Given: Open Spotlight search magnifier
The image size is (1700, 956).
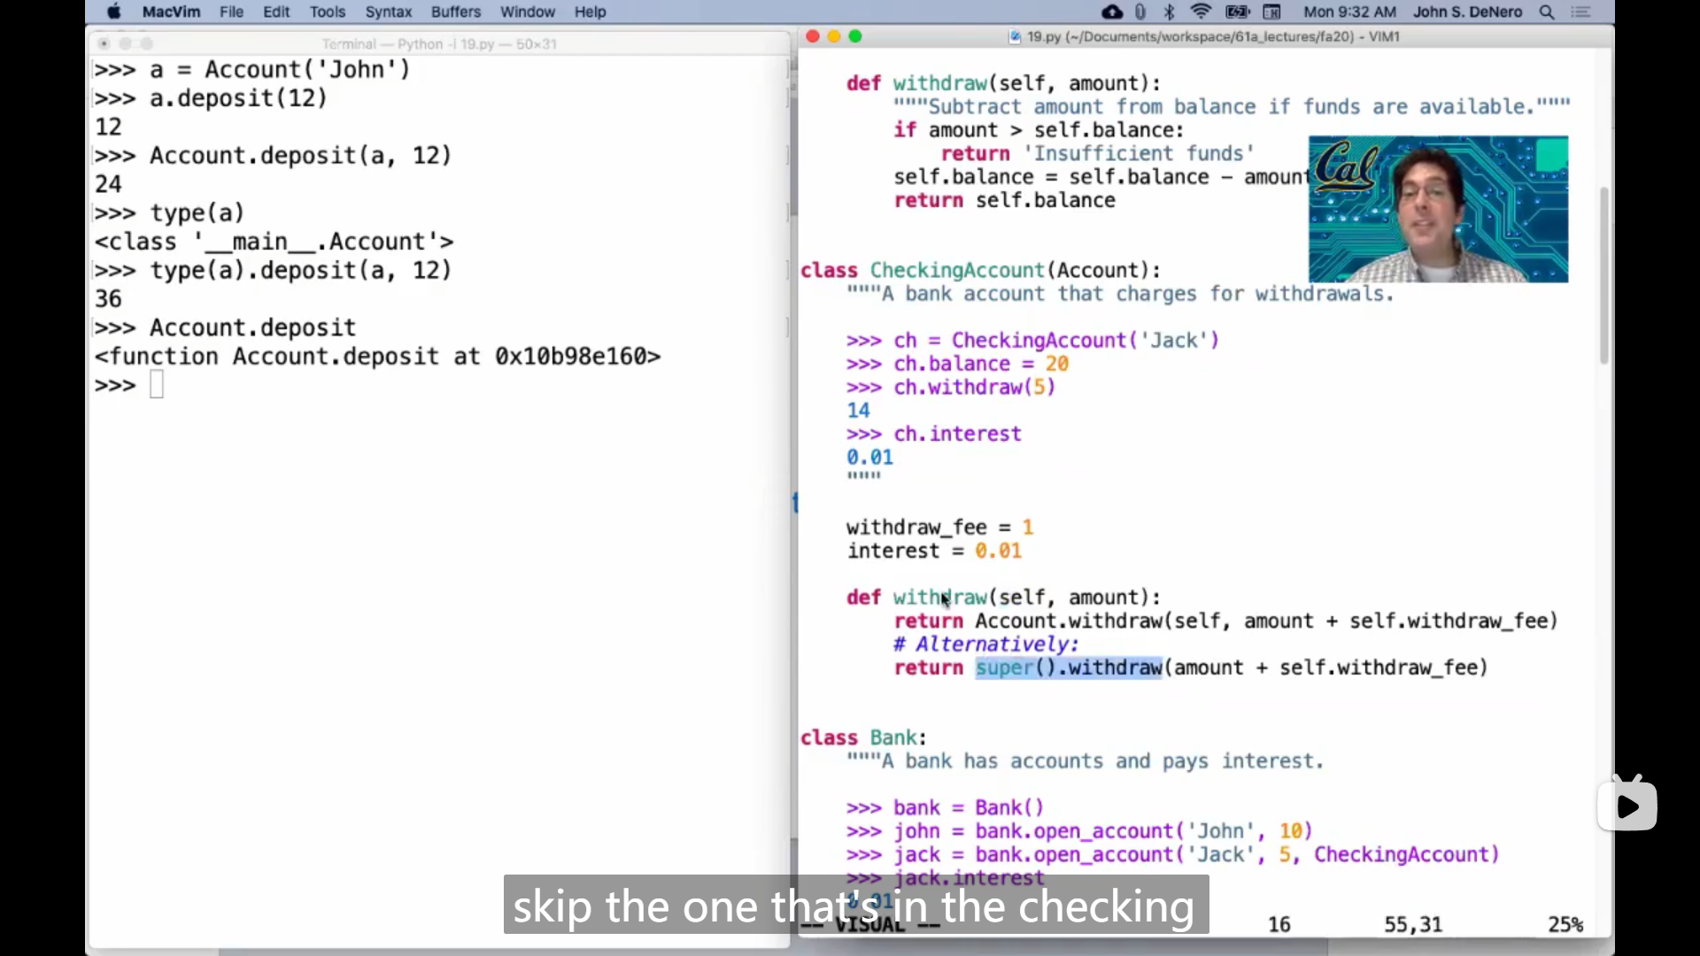Looking at the screenshot, I should tap(1547, 12).
